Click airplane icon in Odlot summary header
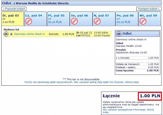This screenshot has width=163, height=115. coord(119,34)
